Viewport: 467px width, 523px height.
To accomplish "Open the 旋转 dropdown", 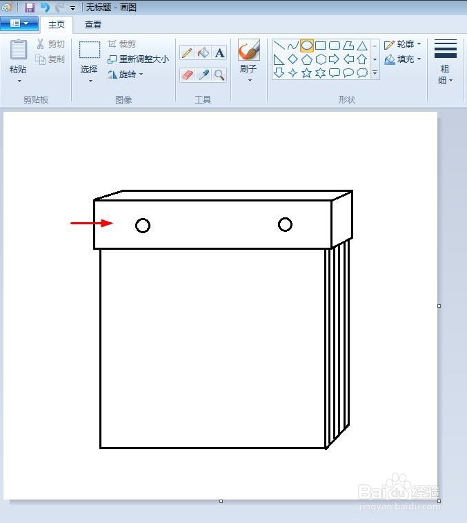I will [125, 74].
